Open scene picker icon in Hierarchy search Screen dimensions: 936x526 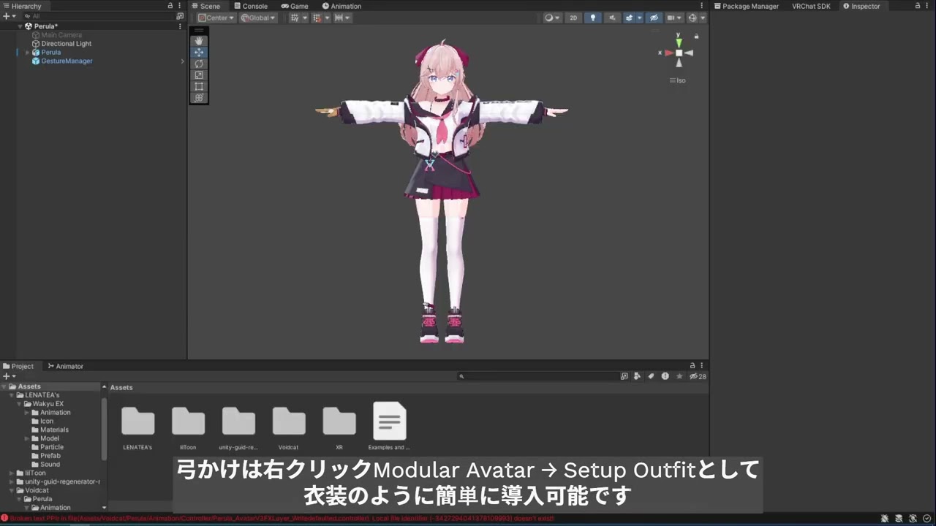(x=180, y=16)
